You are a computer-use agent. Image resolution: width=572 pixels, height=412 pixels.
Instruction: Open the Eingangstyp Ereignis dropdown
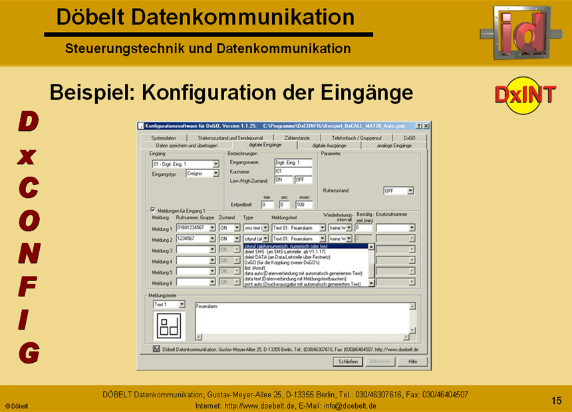pyautogui.click(x=215, y=173)
